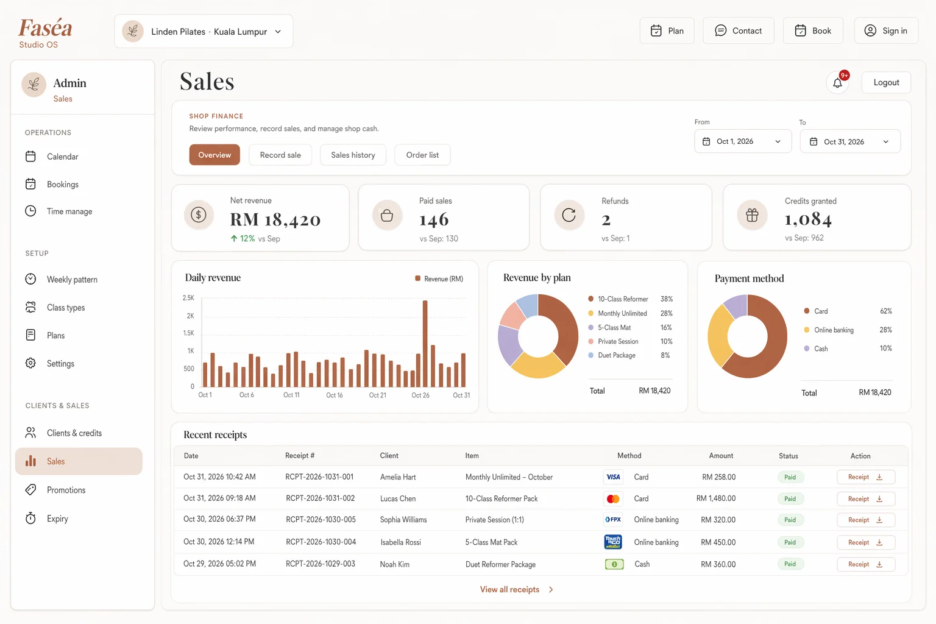
Task: Download receipt for Lucas Chen
Action: click(x=866, y=498)
